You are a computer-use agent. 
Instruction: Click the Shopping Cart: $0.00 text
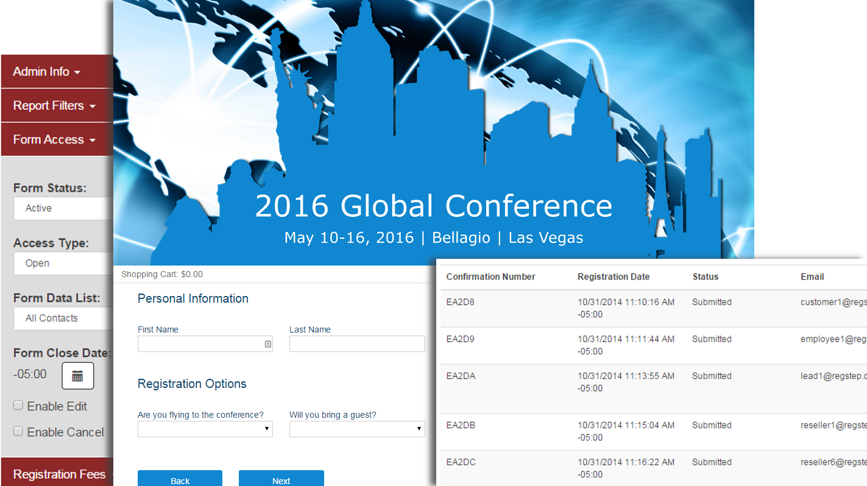[x=162, y=274]
